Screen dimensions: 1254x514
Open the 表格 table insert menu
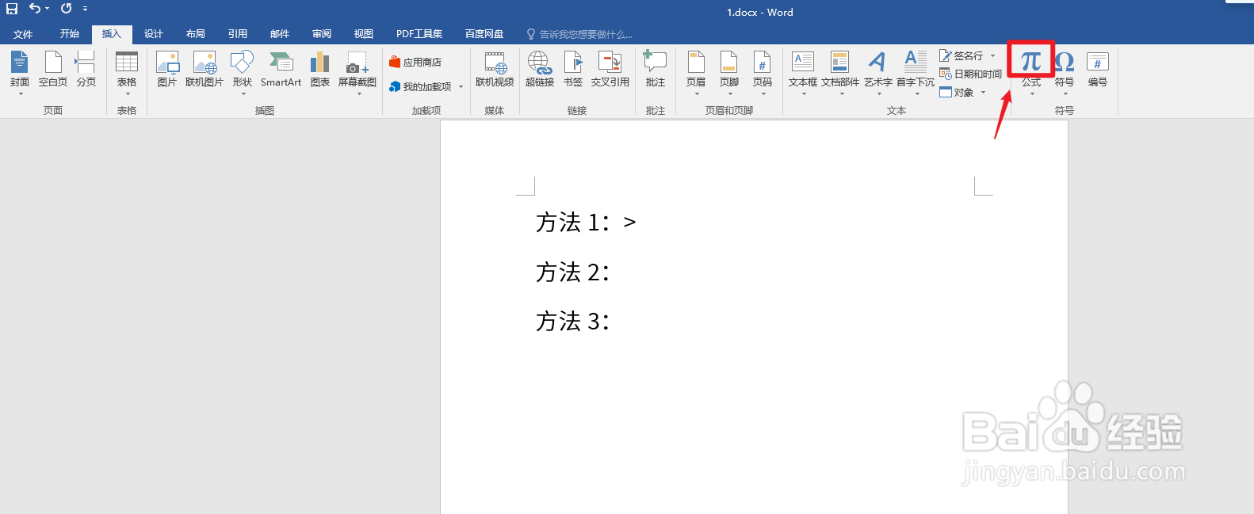(127, 72)
